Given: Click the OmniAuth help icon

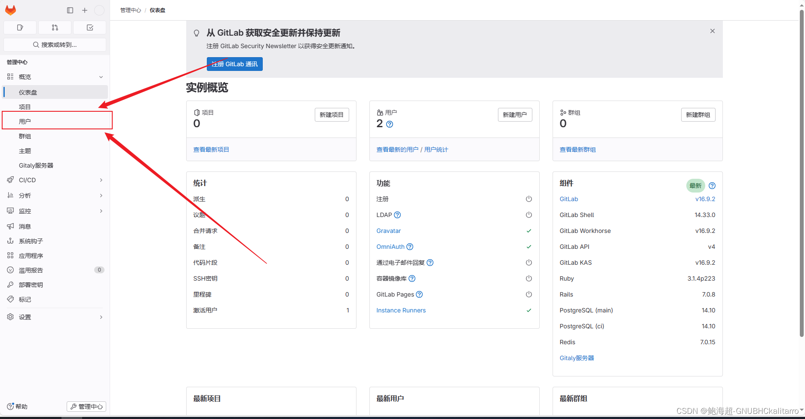Looking at the screenshot, I should [410, 247].
